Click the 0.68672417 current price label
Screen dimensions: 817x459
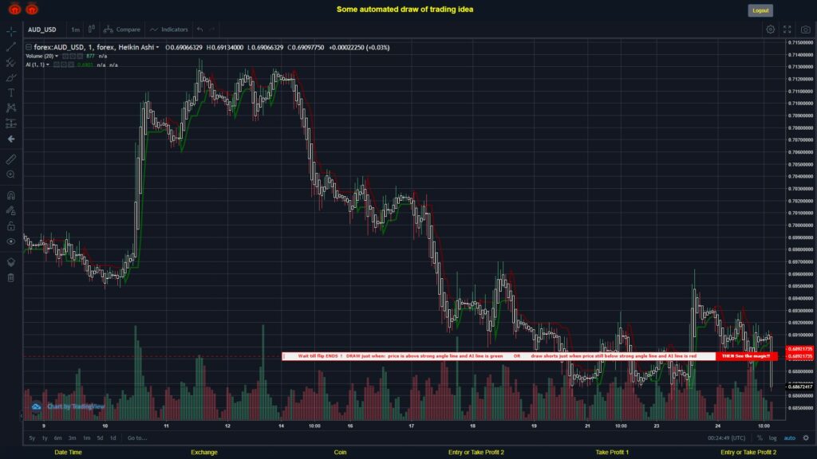[x=799, y=386]
